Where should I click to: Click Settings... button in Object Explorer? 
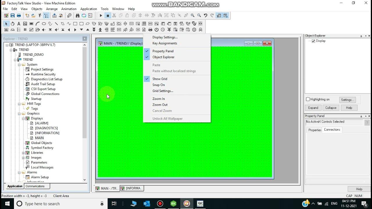pos(347,100)
